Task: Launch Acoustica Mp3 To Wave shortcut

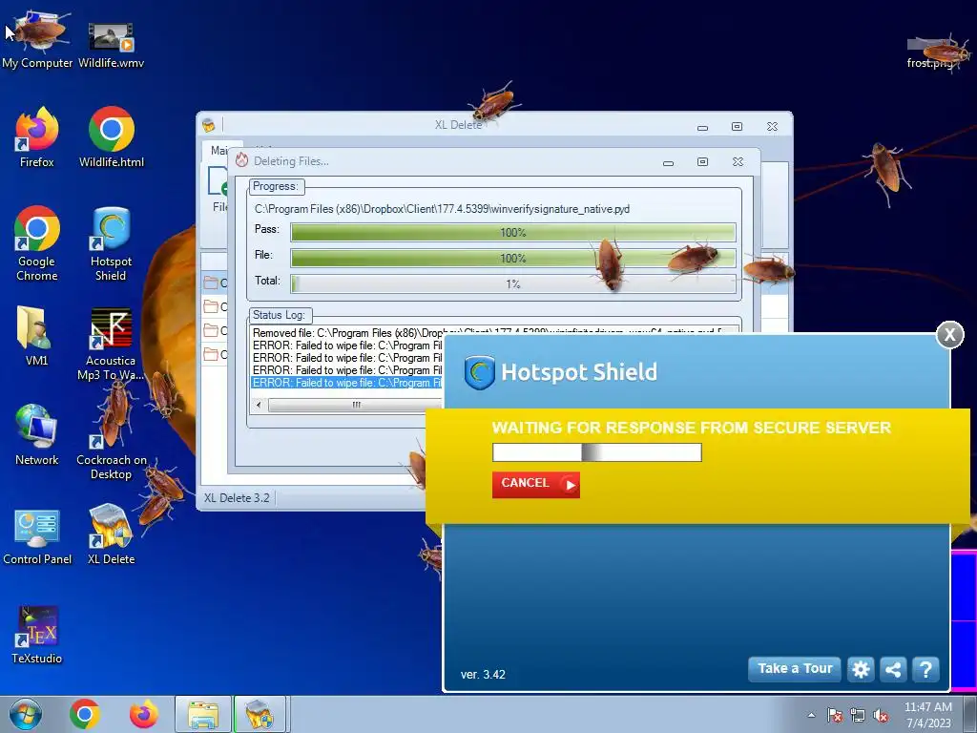Action: tap(111, 343)
